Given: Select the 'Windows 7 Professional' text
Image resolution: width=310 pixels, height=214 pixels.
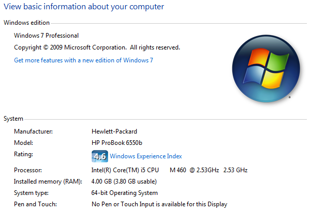Looking at the screenshot, I should click(x=46, y=36).
